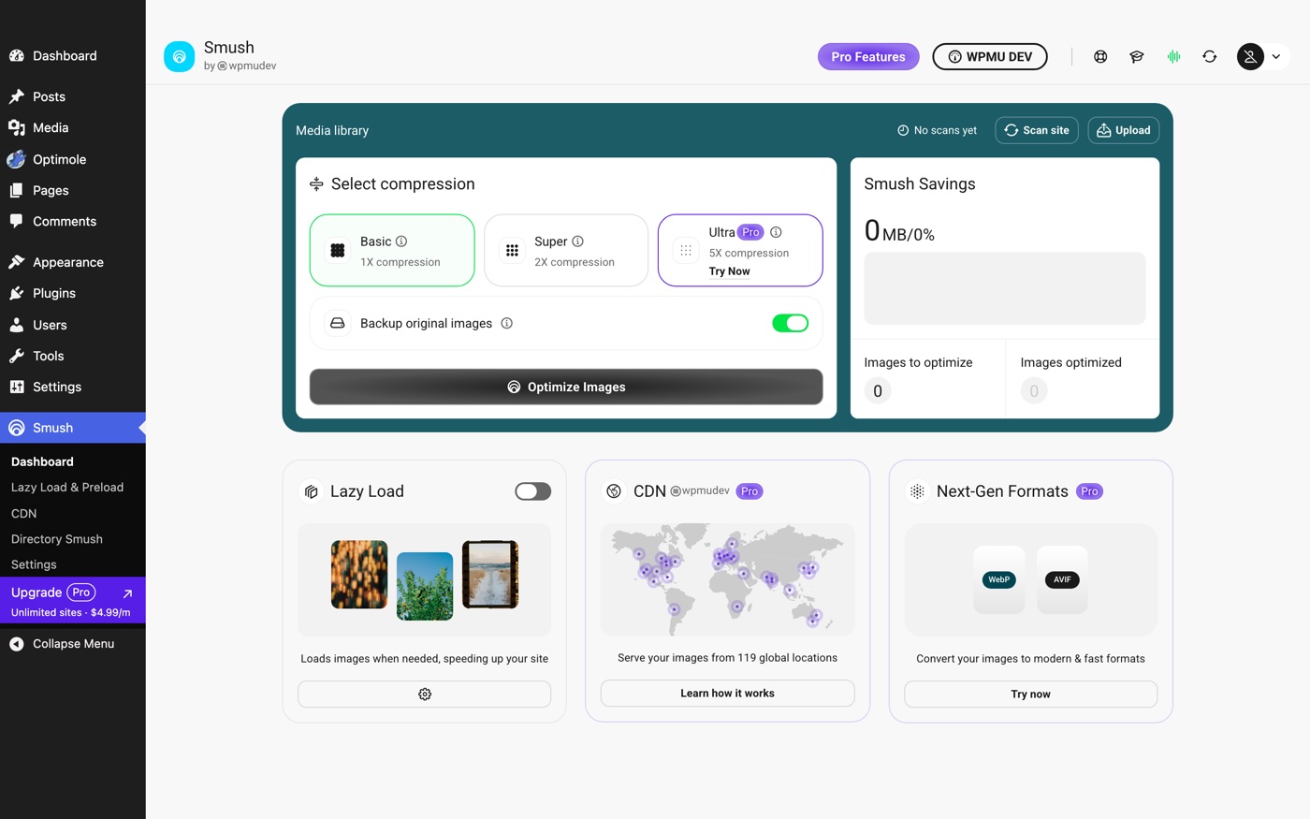The width and height of the screenshot is (1310, 819).
Task: Click the CDN Pro badge
Action: (x=750, y=491)
